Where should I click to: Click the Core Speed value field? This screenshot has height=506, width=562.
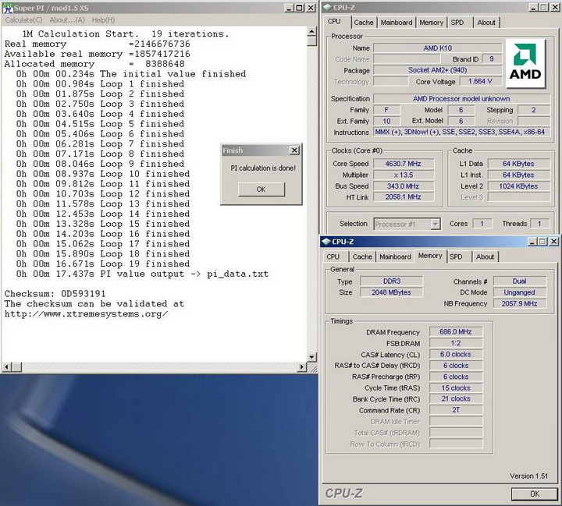(x=404, y=165)
